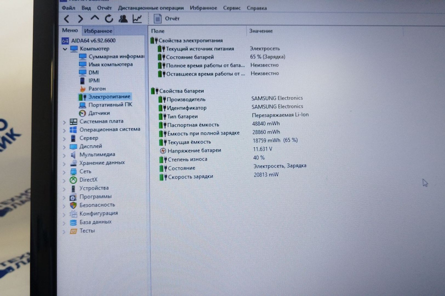
Task: Select the Датчики sensors tree item
Action: click(99, 113)
